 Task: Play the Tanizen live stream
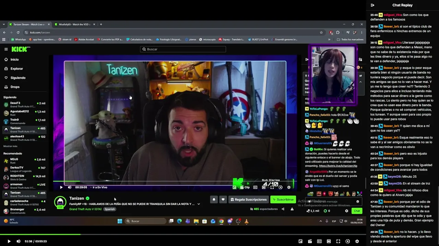coord(61,187)
